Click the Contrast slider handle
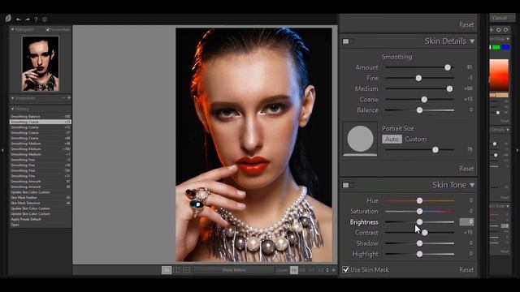Image resolution: width=520 pixels, height=292 pixels. point(424,233)
